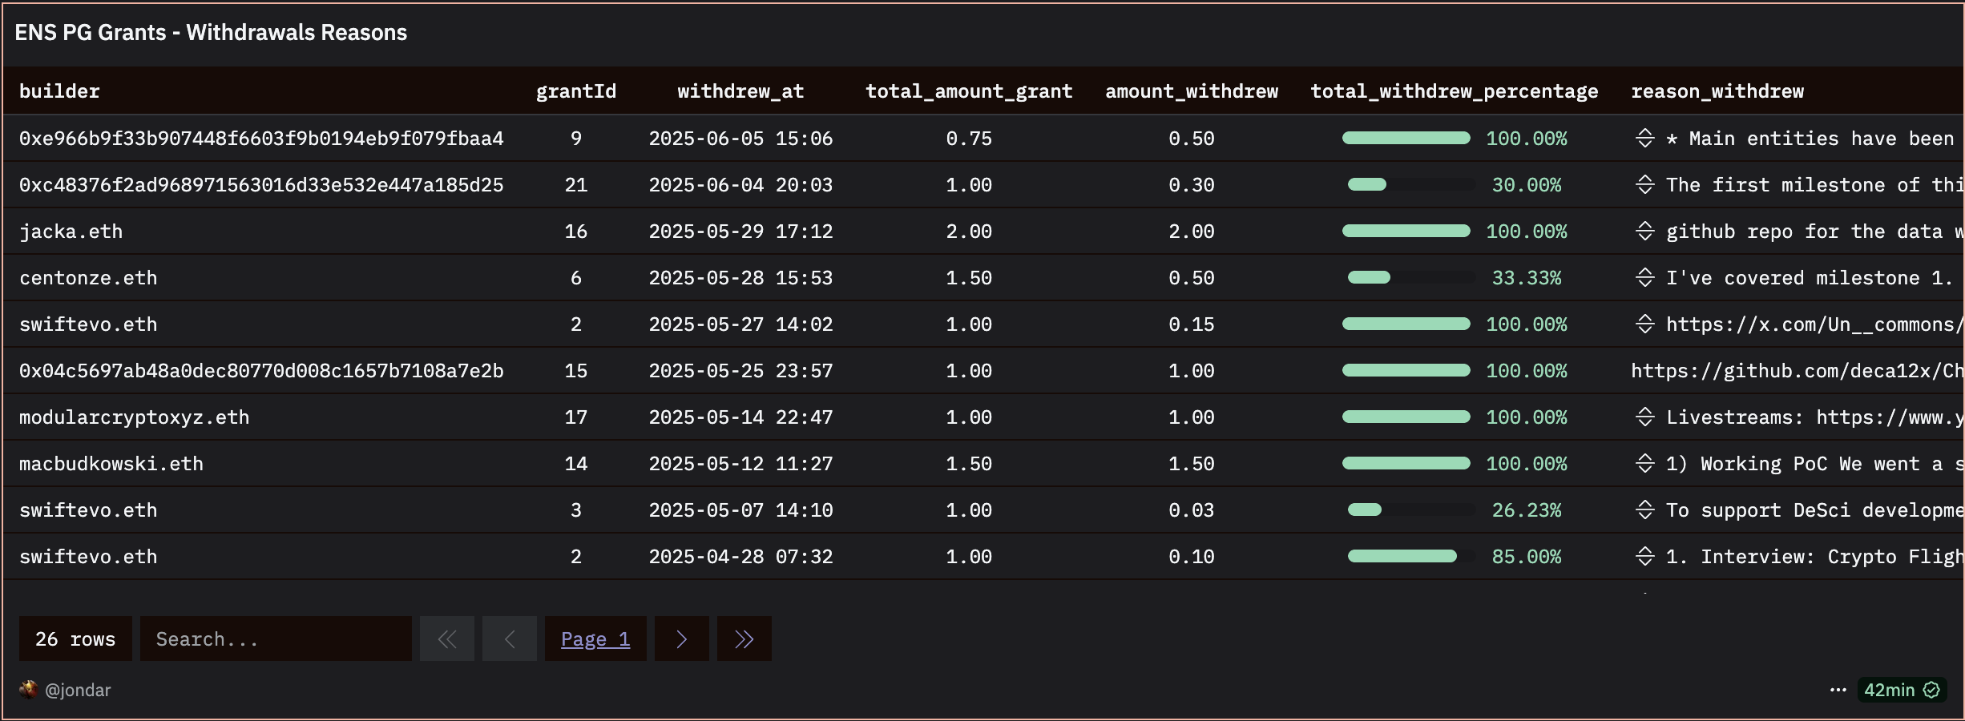Go to the previous page
Viewport: 1965px width, 721px height.
point(510,638)
